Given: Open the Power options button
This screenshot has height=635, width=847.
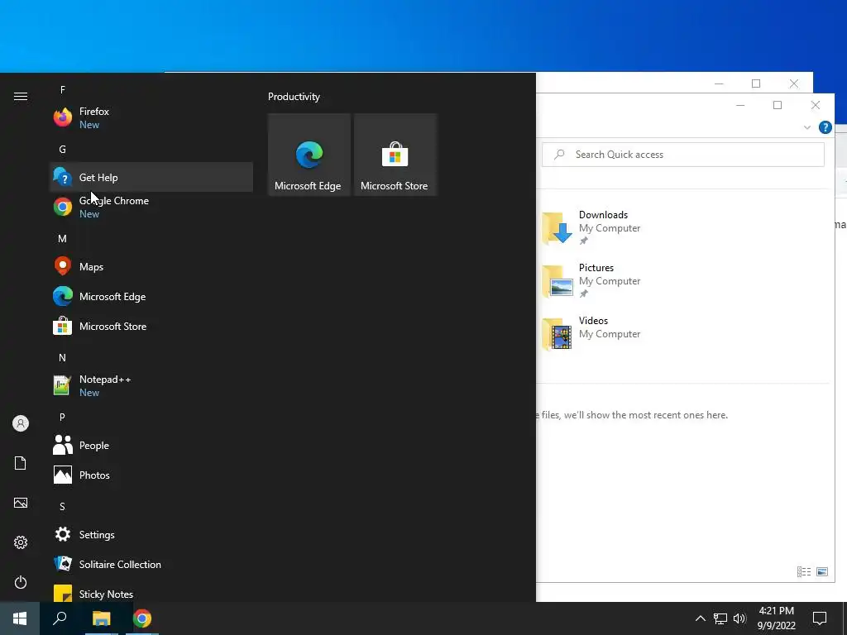Looking at the screenshot, I should point(21,582).
